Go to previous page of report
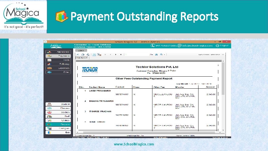 (111, 55)
